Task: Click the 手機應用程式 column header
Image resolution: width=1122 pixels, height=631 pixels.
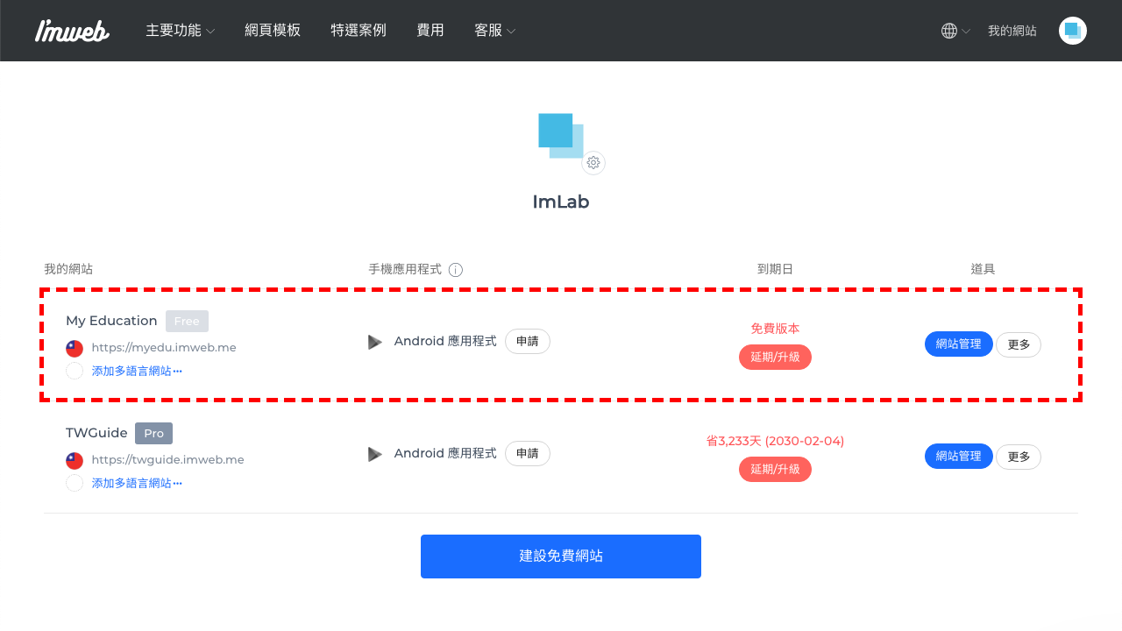Action: (x=405, y=269)
